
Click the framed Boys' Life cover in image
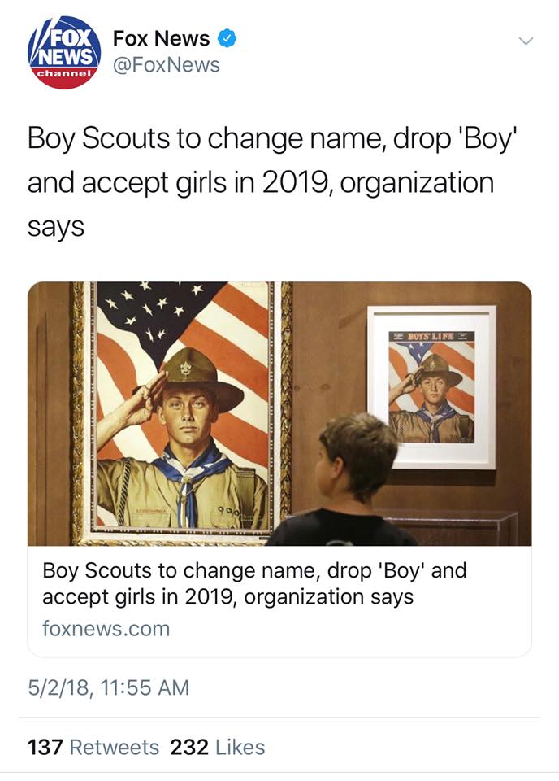pyautogui.click(x=431, y=387)
